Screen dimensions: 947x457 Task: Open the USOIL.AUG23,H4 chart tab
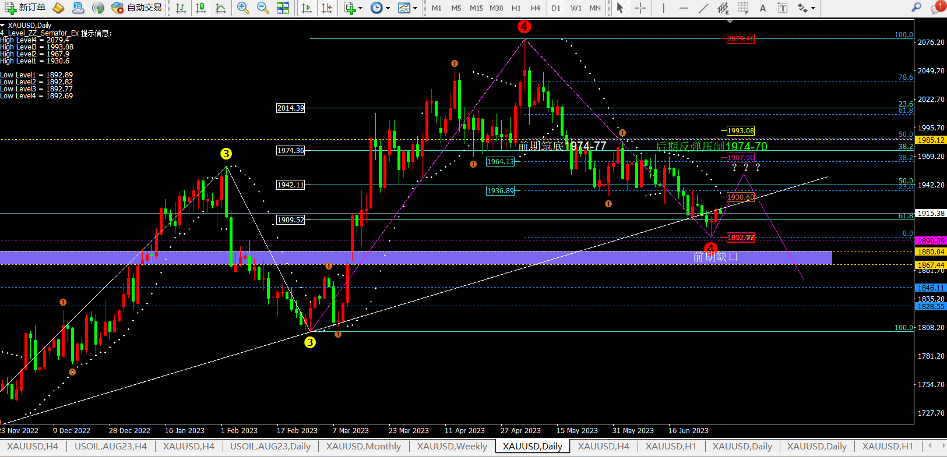click(111, 446)
